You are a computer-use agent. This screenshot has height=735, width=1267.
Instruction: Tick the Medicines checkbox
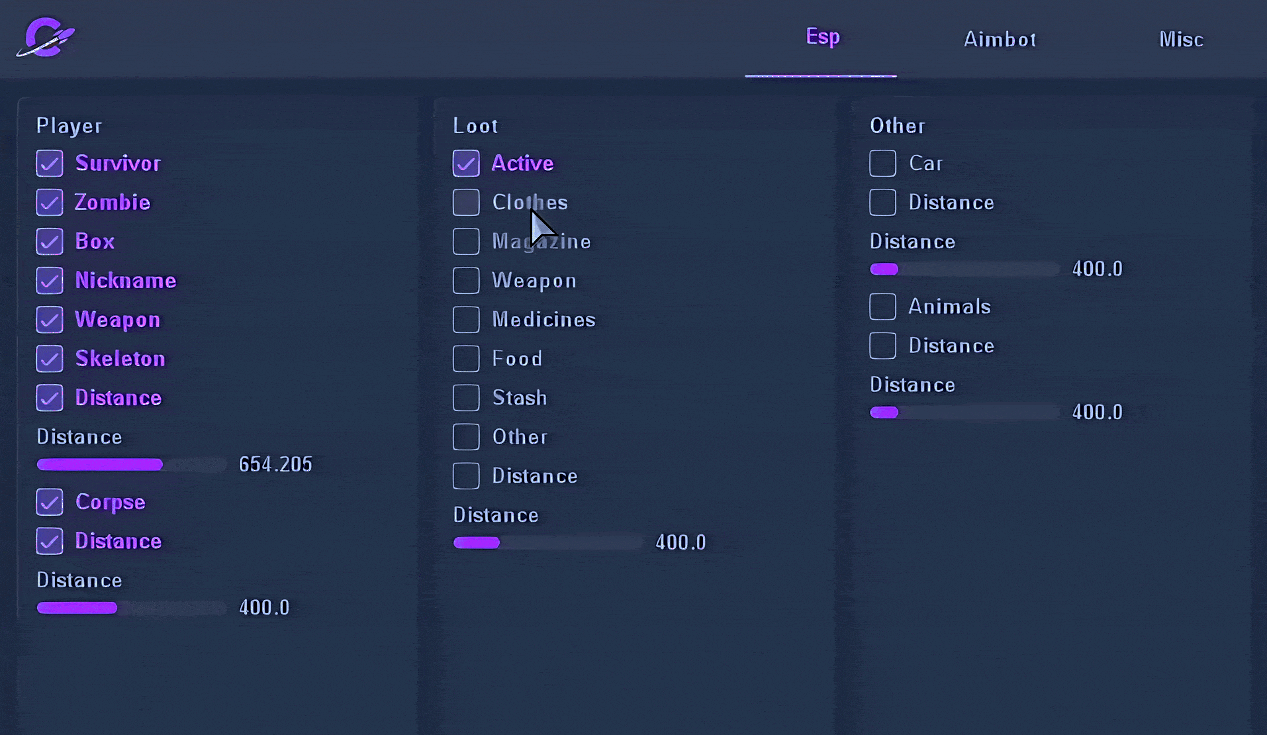tap(466, 320)
